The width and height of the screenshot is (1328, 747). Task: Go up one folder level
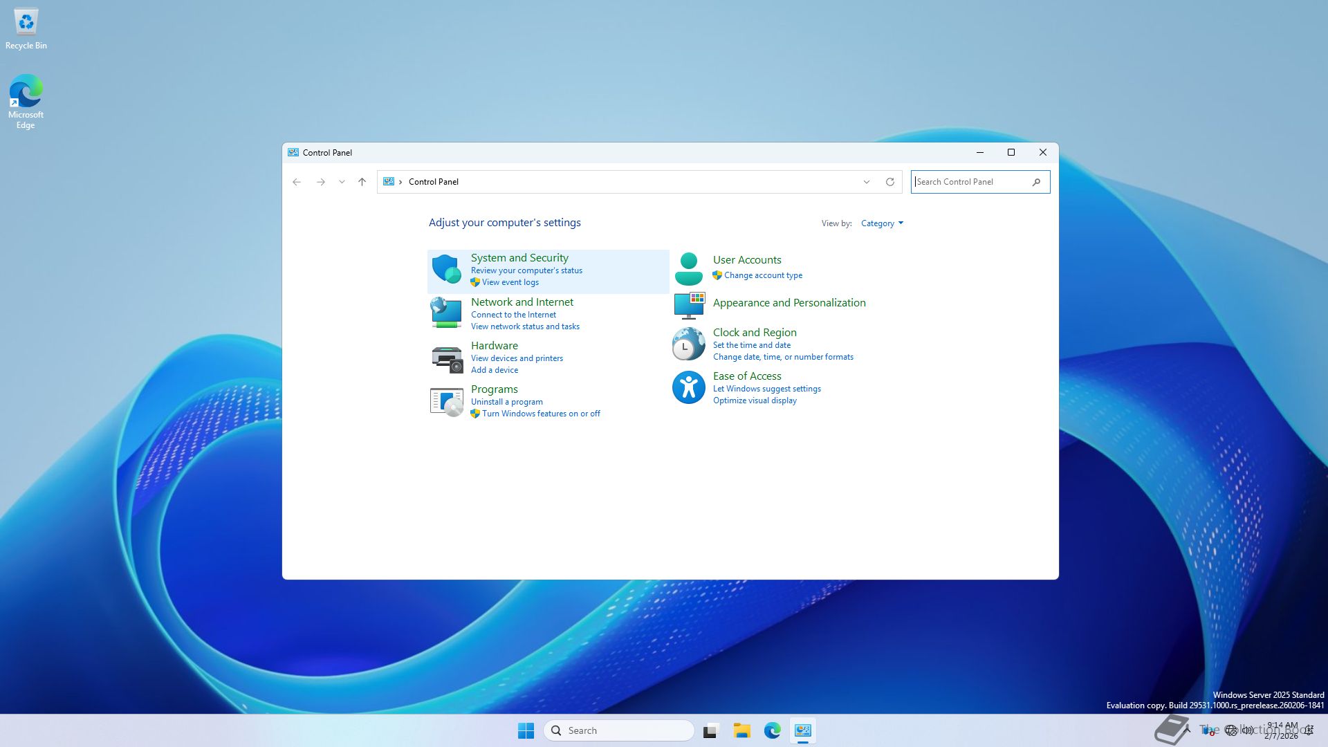click(362, 182)
